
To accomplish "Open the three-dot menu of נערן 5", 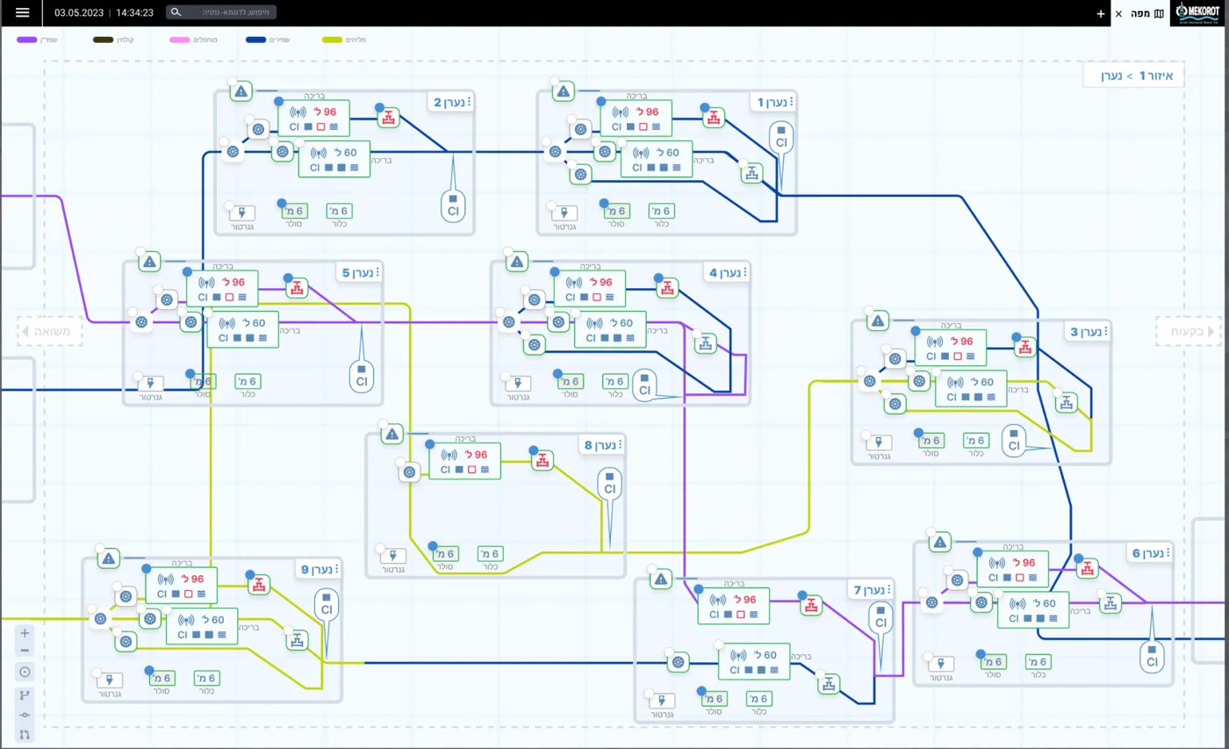I will (x=378, y=273).
